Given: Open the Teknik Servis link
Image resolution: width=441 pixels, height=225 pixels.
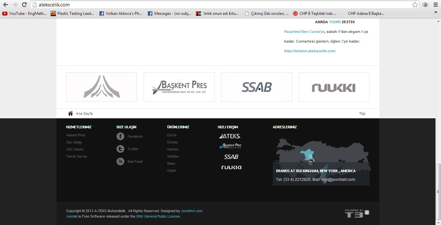Looking at the screenshot, I should coord(77,156).
